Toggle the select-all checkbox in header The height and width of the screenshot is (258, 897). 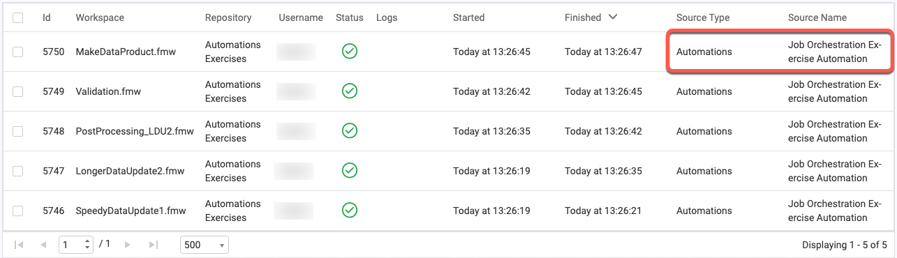click(17, 17)
